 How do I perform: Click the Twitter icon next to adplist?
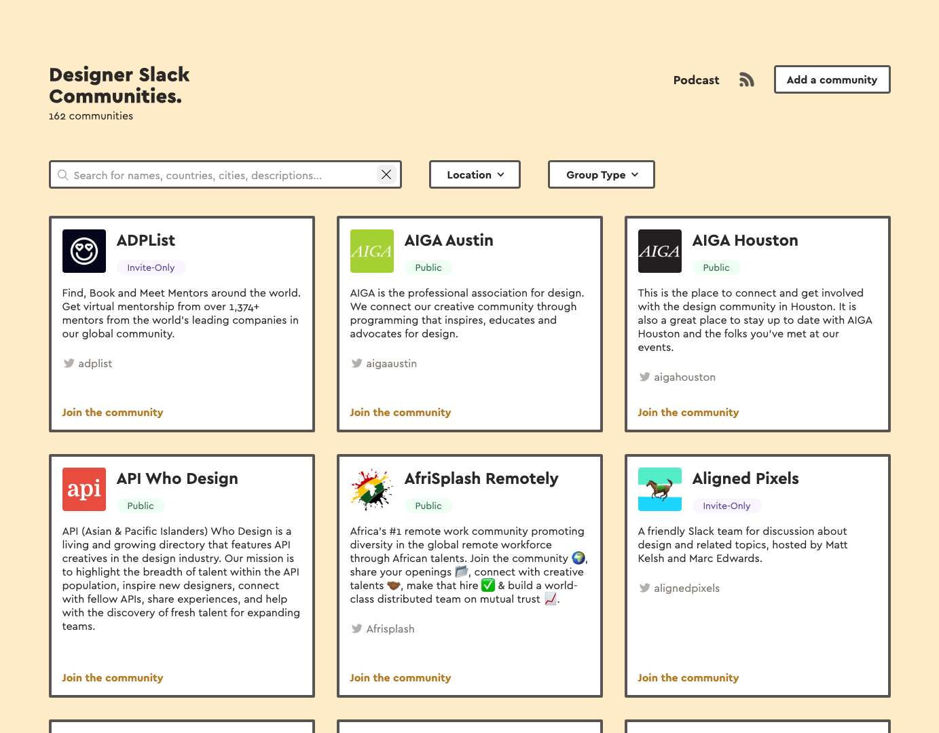[x=69, y=363]
